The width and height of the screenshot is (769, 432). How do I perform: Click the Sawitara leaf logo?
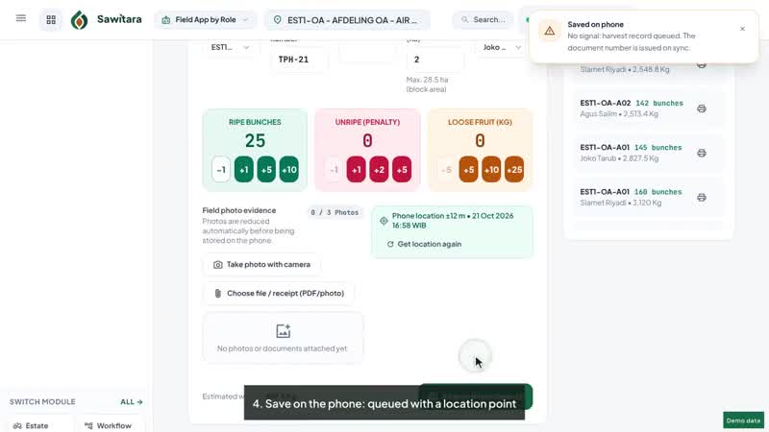coord(79,19)
